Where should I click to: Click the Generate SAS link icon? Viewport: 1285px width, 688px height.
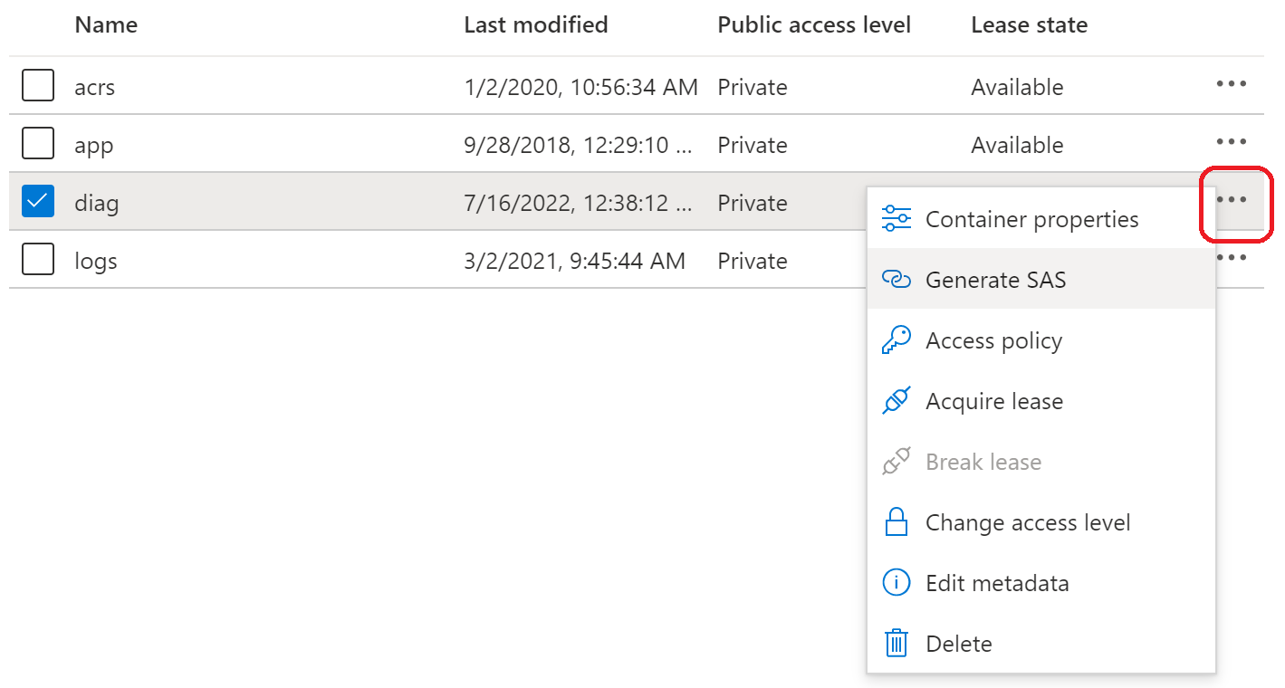pos(896,280)
